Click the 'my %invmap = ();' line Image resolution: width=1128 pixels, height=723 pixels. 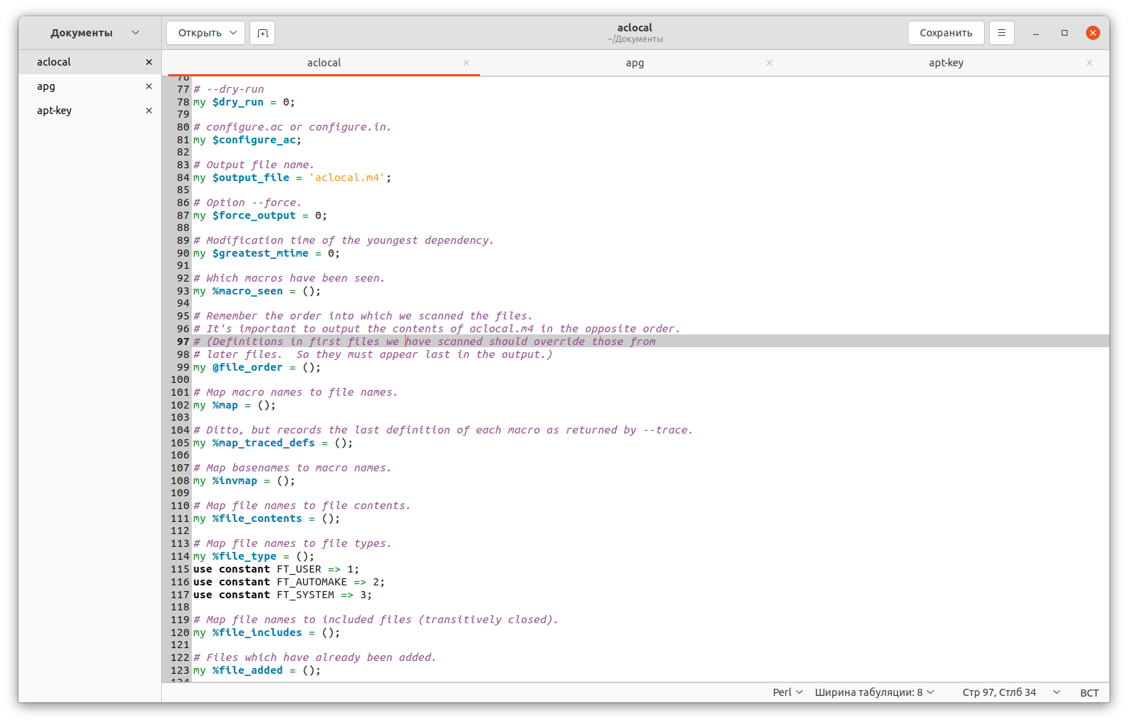[x=244, y=481]
